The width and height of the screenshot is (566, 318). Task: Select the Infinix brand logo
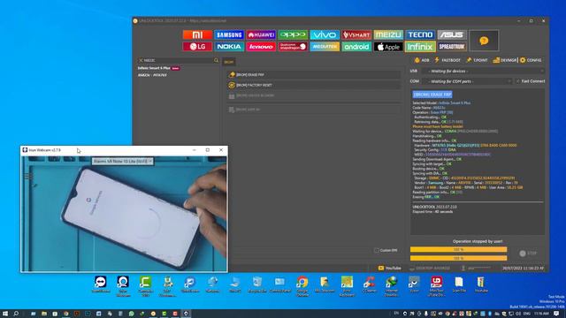click(420, 47)
